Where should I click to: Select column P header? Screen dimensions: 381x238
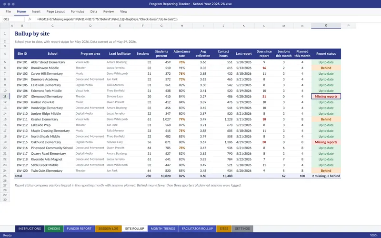tap(349, 26)
